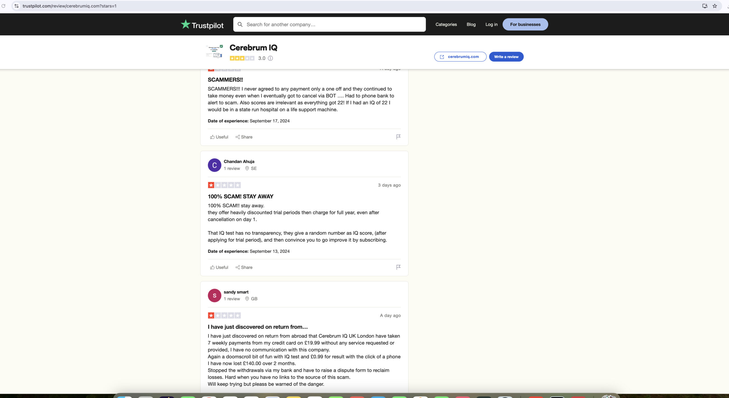This screenshot has height=398, width=729.
Task: Click the Chandan Ahuja reviewer name
Action: [239, 162]
